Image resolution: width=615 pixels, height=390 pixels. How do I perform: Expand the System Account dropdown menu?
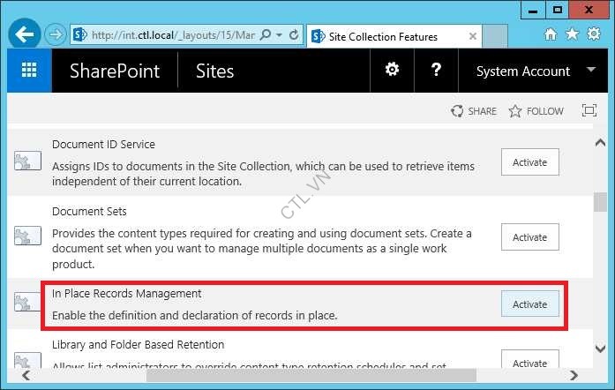[590, 71]
